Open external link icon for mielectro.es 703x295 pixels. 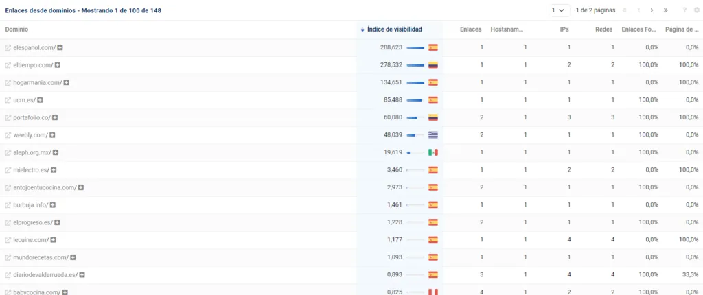point(8,170)
